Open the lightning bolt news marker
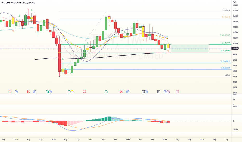 coord(168,92)
